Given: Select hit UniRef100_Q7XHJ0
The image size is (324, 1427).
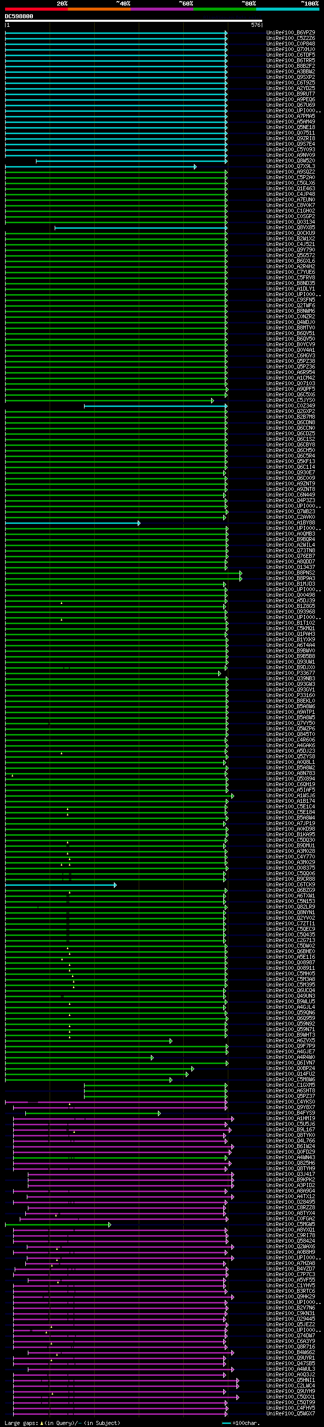Looking at the screenshot, I should (x=291, y=49).
